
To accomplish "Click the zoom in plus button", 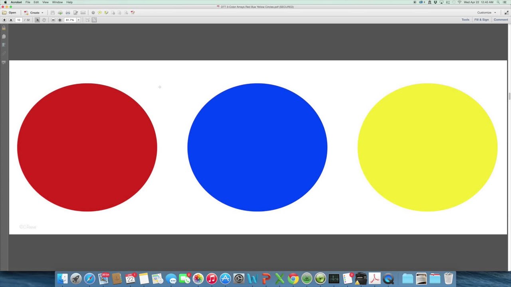I will tap(60, 20).
